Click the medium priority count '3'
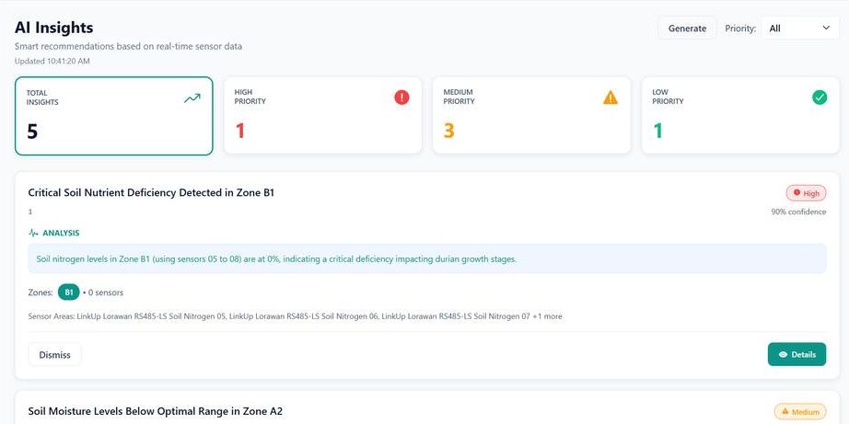The height and width of the screenshot is (424, 849). click(x=448, y=131)
